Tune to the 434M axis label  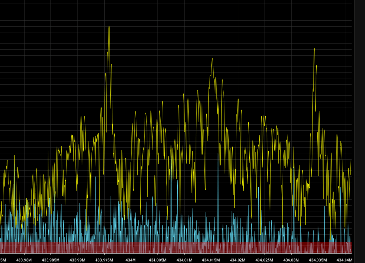pos(131,260)
